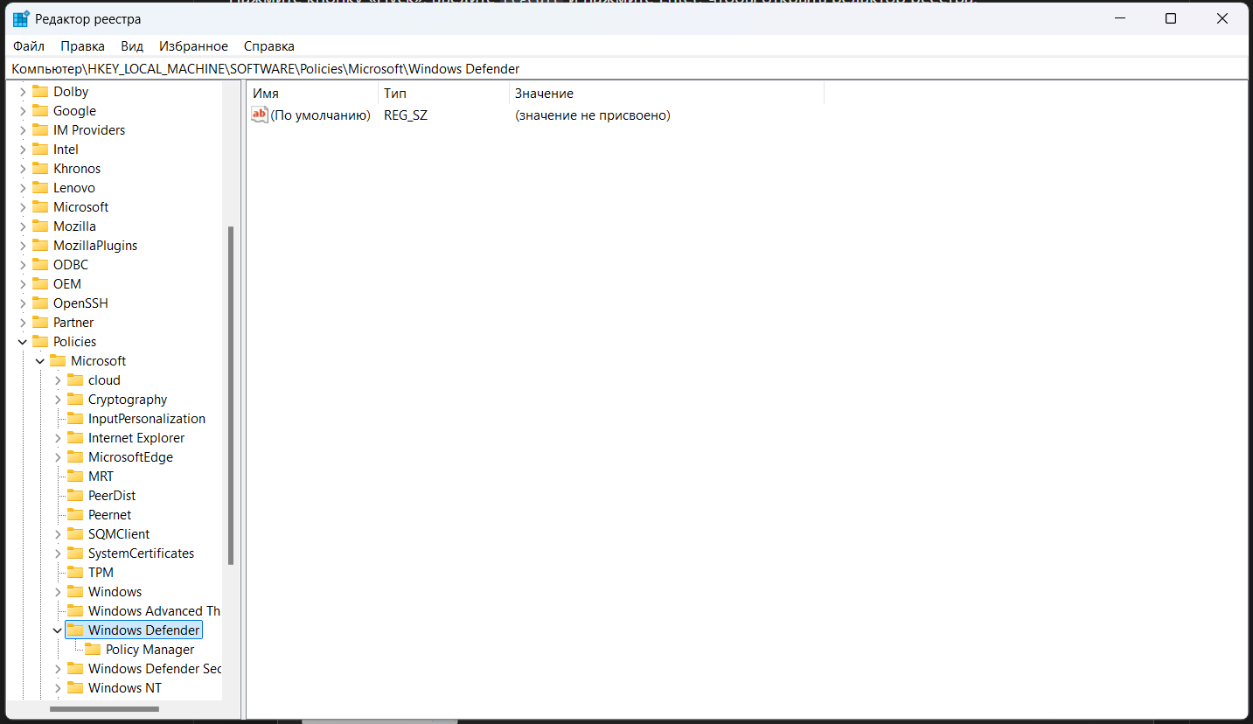
Task: Collapse the Microsoft node under Policies
Action: (40, 361)
